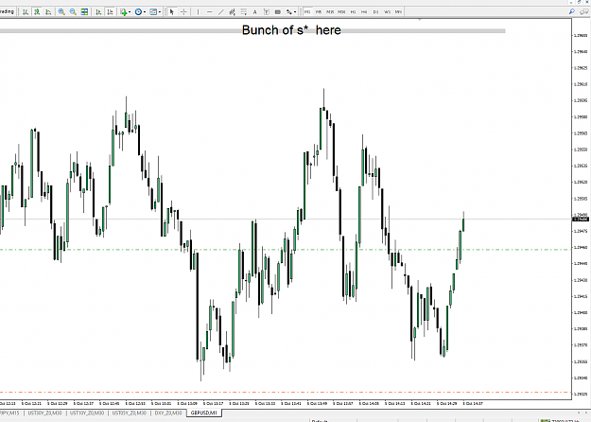Select the GBPUSD,M1 chart tab

[x=204, y=413]
